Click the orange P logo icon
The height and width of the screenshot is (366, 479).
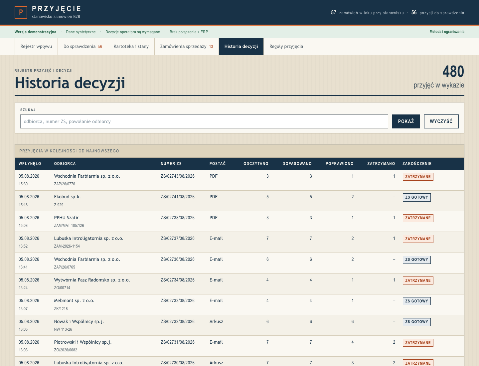tap(21, 12)
